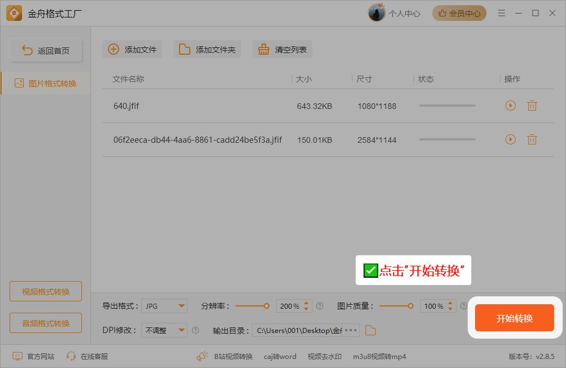Click the 清空列表 button
The height and width of the screenshot is (368, 566).
tap(282, 50)
